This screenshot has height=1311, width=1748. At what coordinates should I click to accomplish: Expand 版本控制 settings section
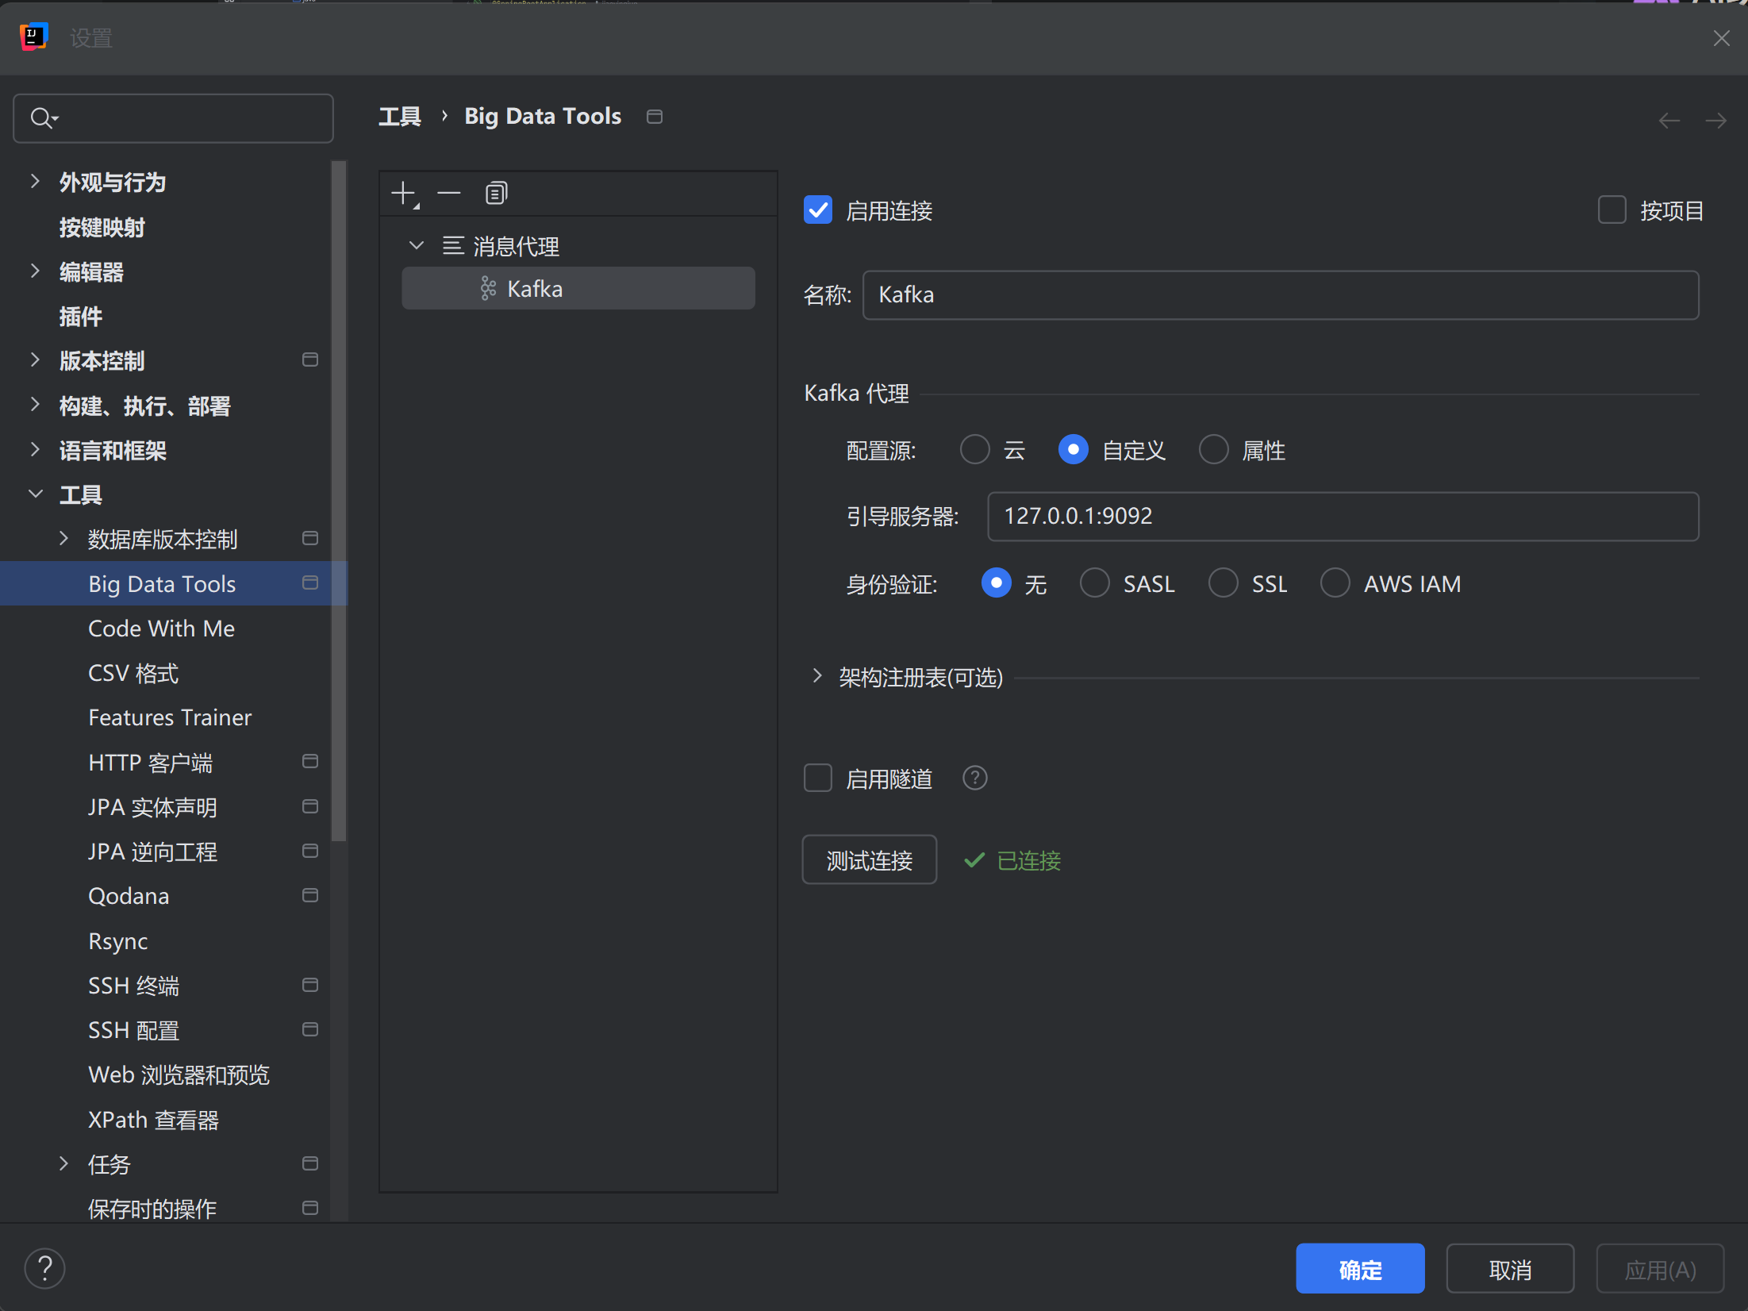click(x=35, y=360)
